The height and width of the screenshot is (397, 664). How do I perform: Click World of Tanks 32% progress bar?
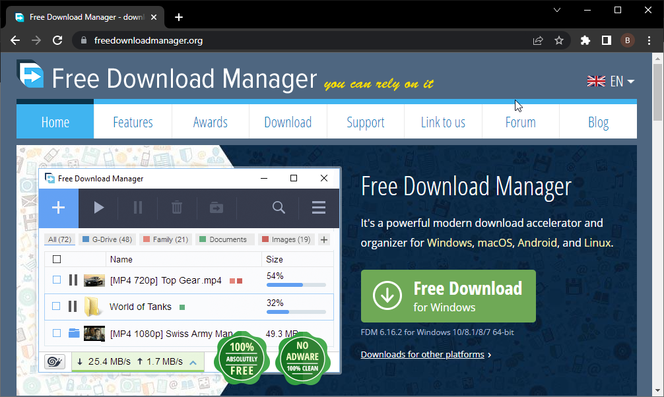pos(296,312)
